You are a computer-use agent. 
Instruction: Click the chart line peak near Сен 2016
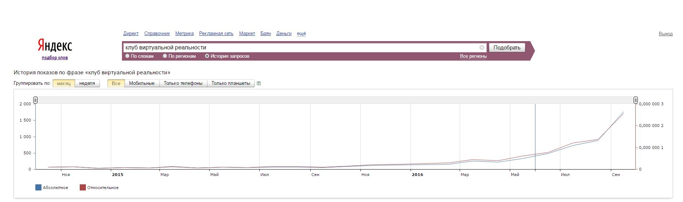click(x=623, y=113)
